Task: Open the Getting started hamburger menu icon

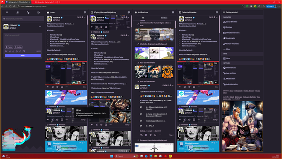Action: pos(7,12)
